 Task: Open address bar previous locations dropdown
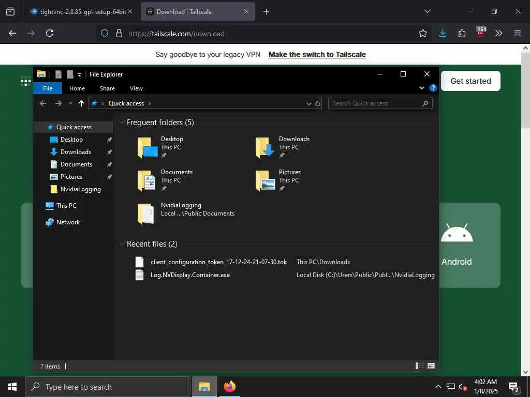(308, 103)
